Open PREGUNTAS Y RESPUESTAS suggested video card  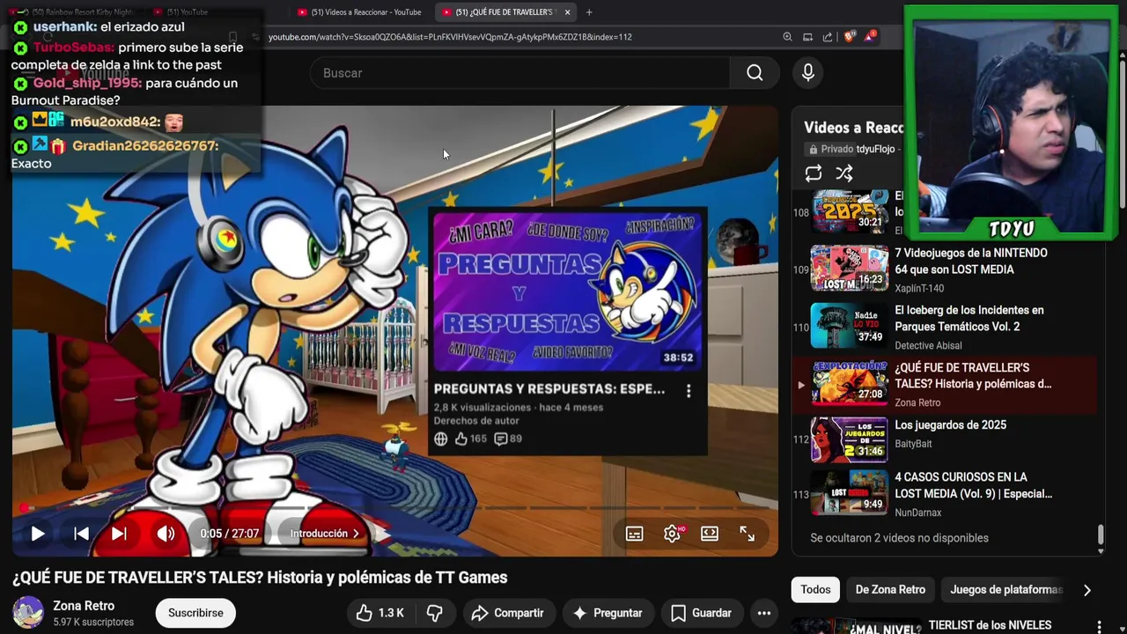tap(568, 331)
